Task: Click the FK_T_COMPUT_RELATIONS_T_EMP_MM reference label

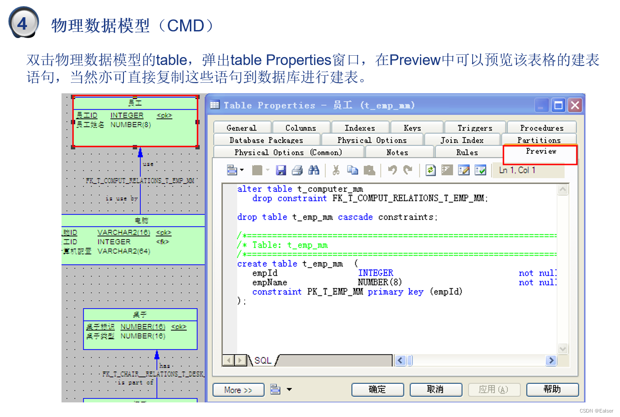Action: pyautogui.click(x=140, y=181)
